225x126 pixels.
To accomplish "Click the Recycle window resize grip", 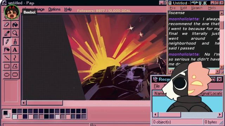I will point(221,122).
